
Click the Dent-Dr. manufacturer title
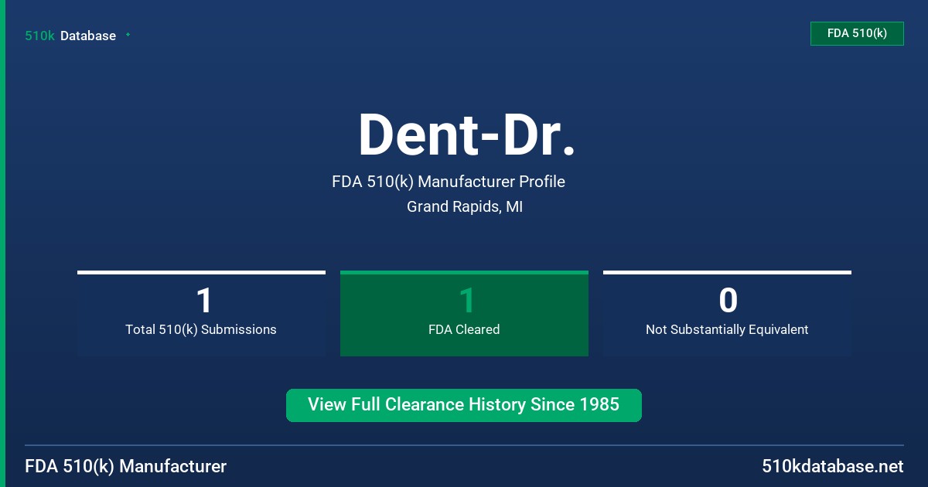click(466, 135)
